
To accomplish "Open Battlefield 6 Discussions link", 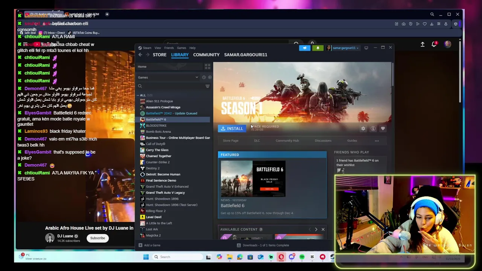I will point(323,141).
